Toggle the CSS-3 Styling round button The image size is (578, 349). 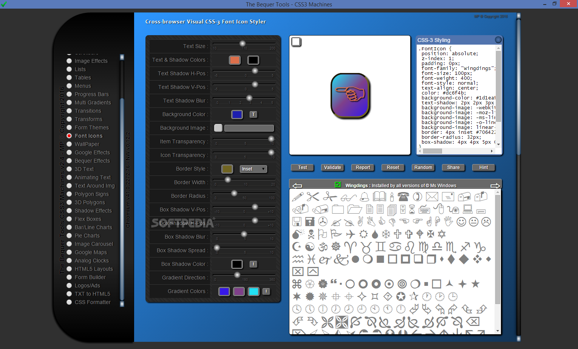(x=498, y=40)
